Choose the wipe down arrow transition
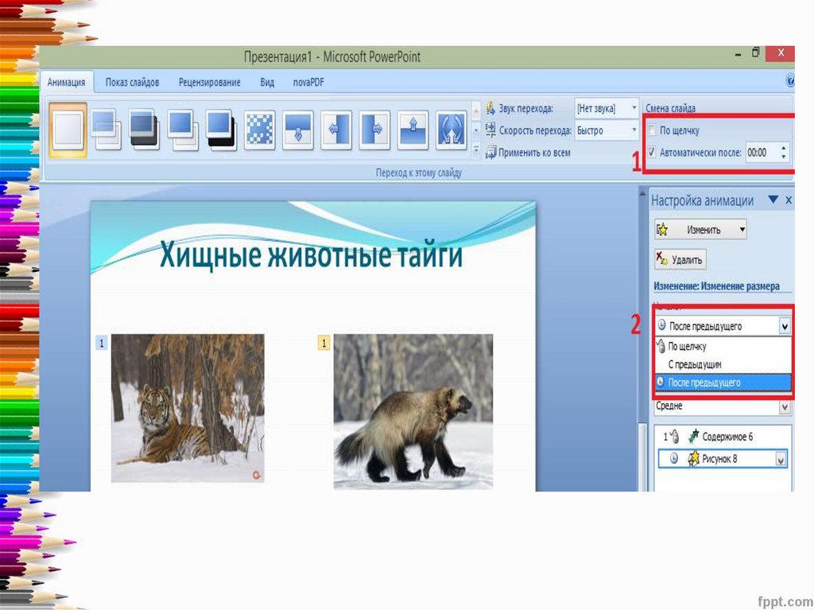 click(x=297, y=130)
